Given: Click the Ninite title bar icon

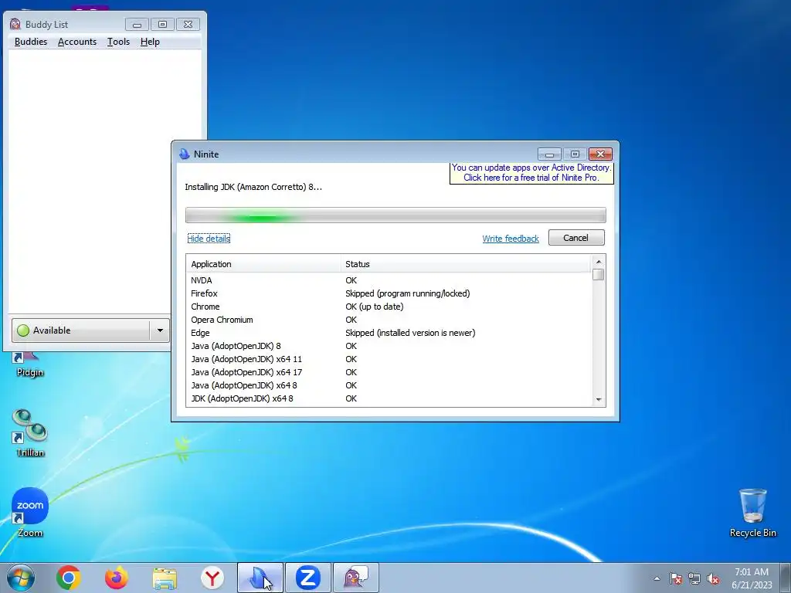Looking at the screenshot, I should (185, 154).
